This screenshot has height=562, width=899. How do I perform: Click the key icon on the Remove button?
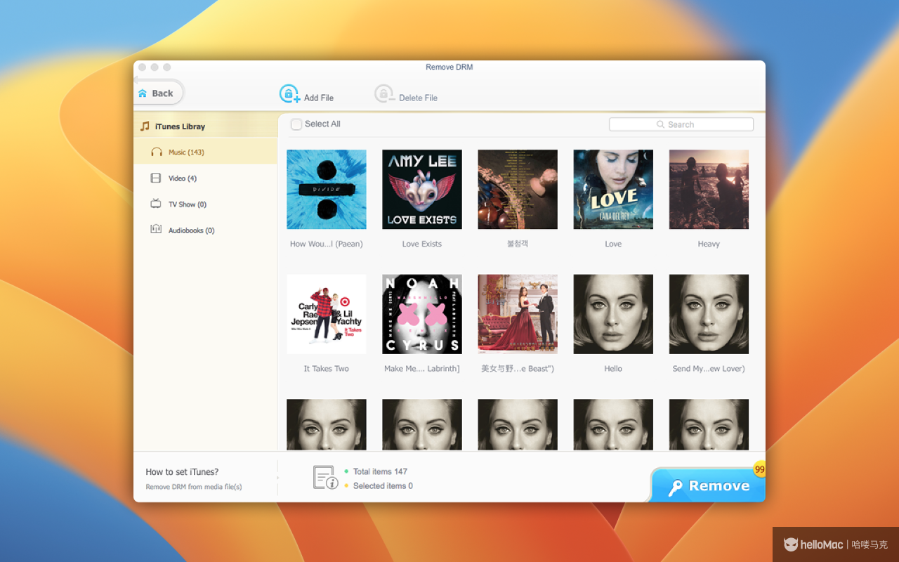point(676,488)
